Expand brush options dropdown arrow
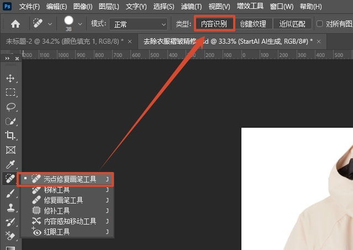 coord(80,24)
